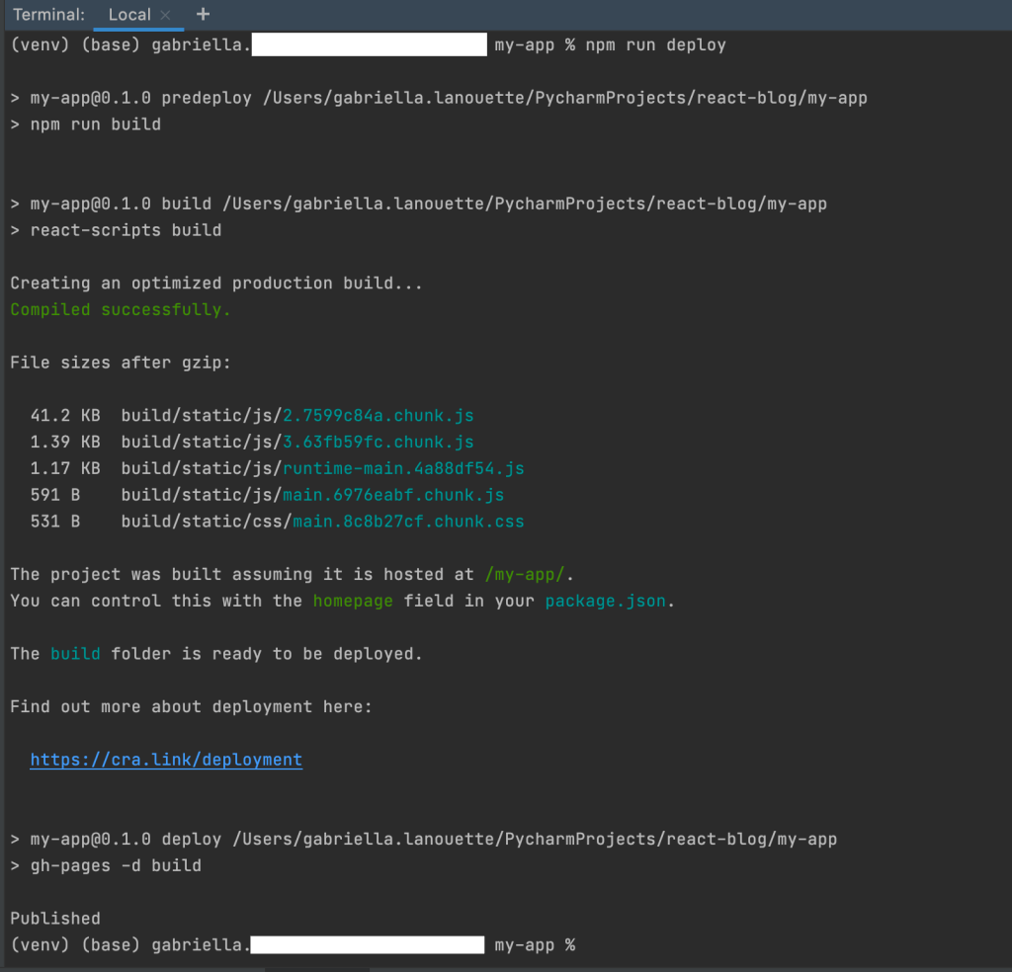Close the Local terminal tab
The width and height of the screenshot is (1012, 972).
[165, 15]
